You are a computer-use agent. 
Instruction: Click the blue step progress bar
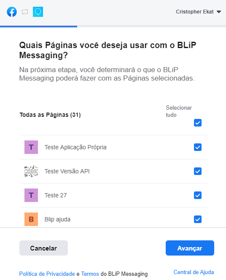(38, 27)
